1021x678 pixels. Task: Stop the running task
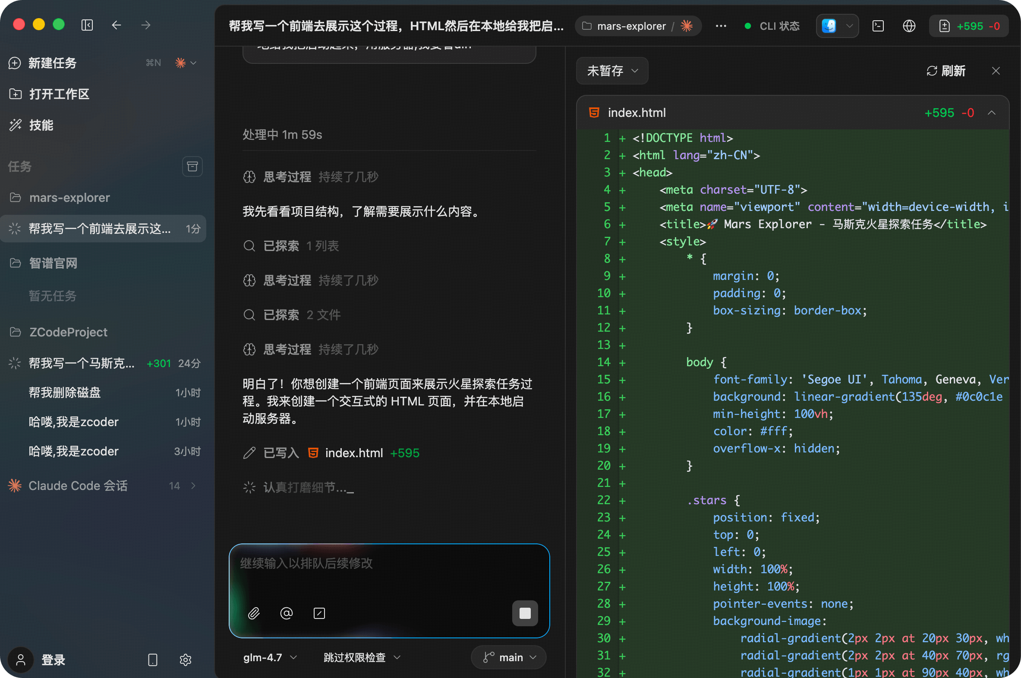point(525,613)
